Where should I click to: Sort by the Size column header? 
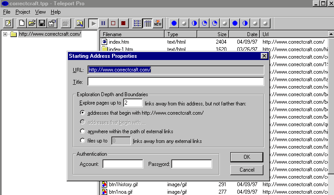pyautogui.click(x=213, y=34)
